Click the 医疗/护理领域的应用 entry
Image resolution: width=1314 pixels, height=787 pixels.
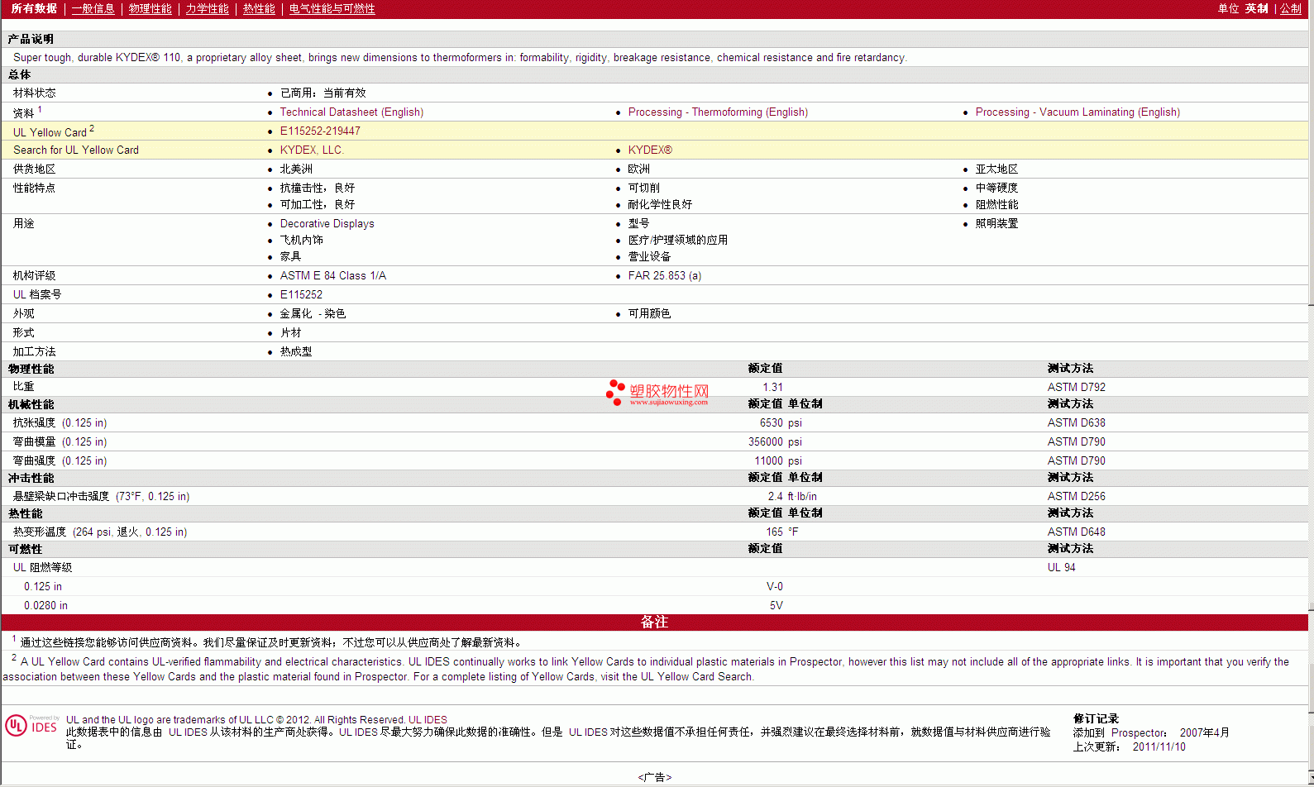coord(677,240)
